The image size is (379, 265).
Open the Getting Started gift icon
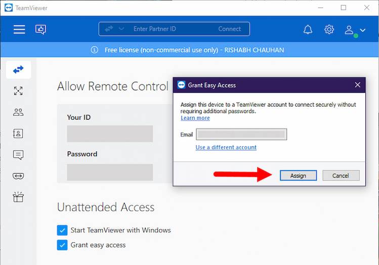(18, 197)
